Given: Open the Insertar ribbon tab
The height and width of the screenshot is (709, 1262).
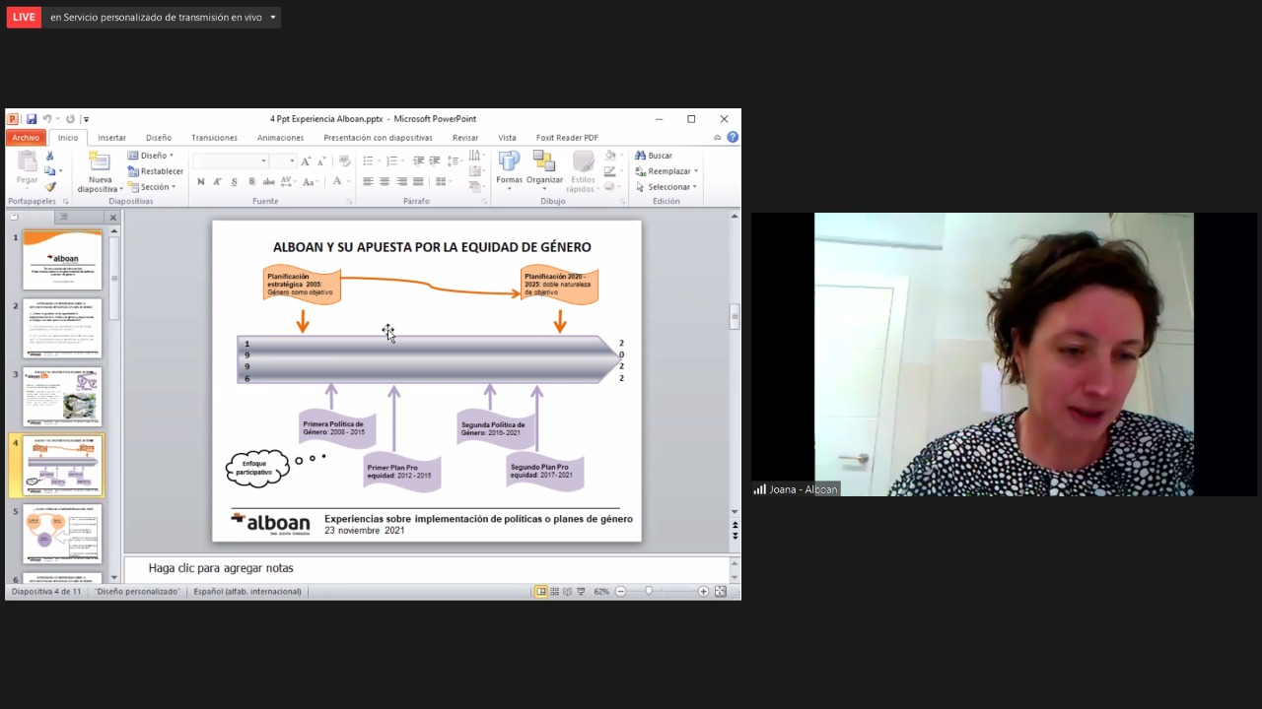Looking at the screenshot, I should coord(111,138).
